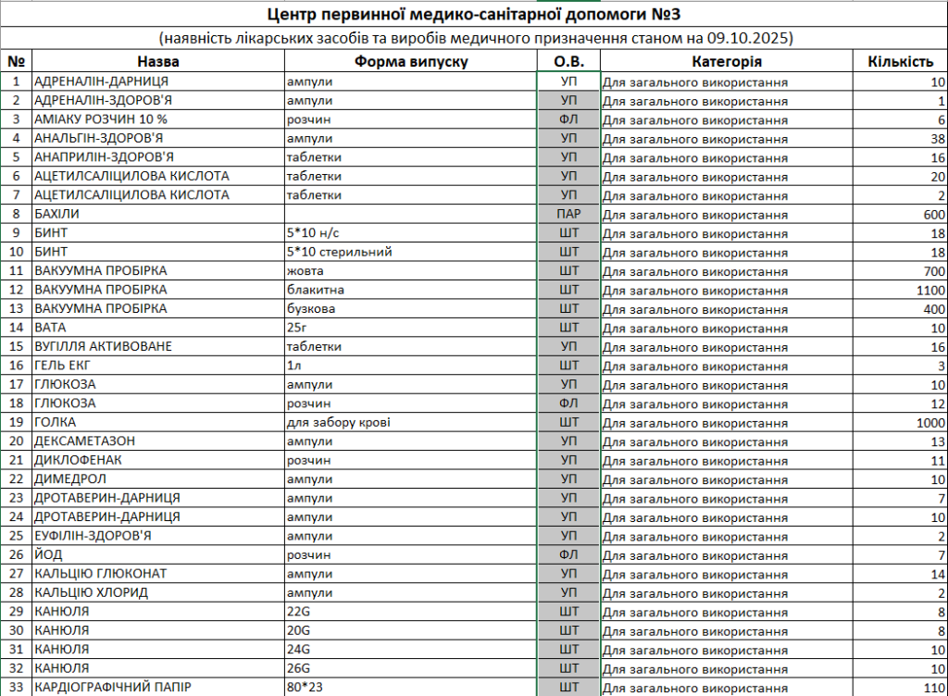
Task: Select the 'Кількість' column header
Action: pyautogui.click(x=899, y=61)
